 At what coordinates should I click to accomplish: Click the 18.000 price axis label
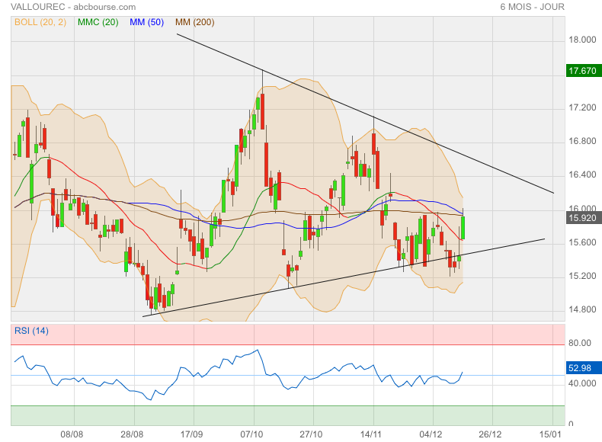click(582, 40)
